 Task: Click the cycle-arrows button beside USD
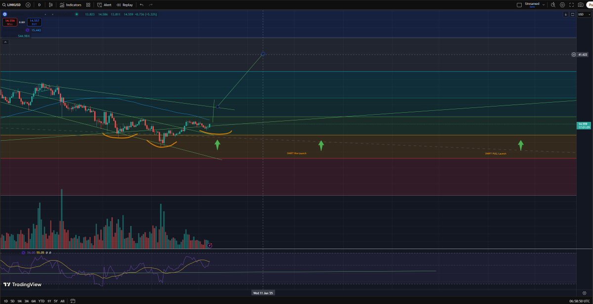(573, 14)
